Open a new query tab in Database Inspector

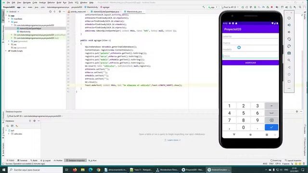pos(12,126)
